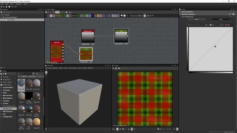Click the add comment icon in graph toolbar

tap(122, 16)
